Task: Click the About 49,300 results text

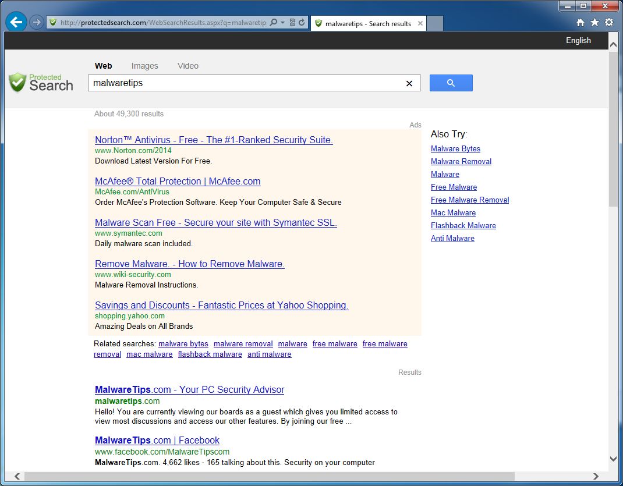Action: [x=129, y=114]
